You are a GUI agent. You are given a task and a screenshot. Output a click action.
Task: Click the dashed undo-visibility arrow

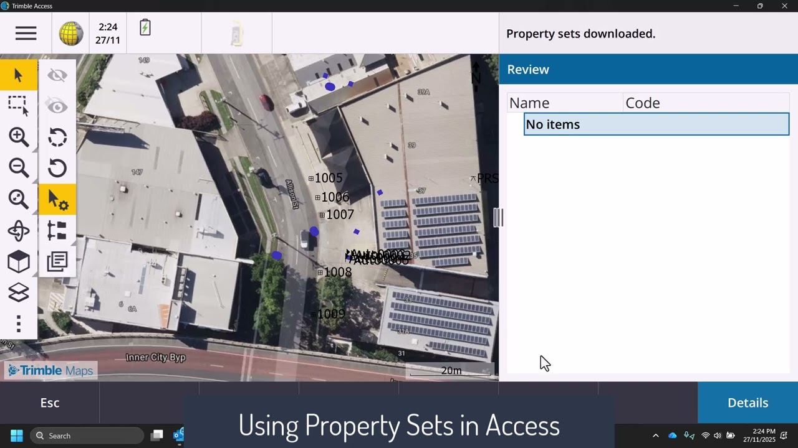pos(57,138)
